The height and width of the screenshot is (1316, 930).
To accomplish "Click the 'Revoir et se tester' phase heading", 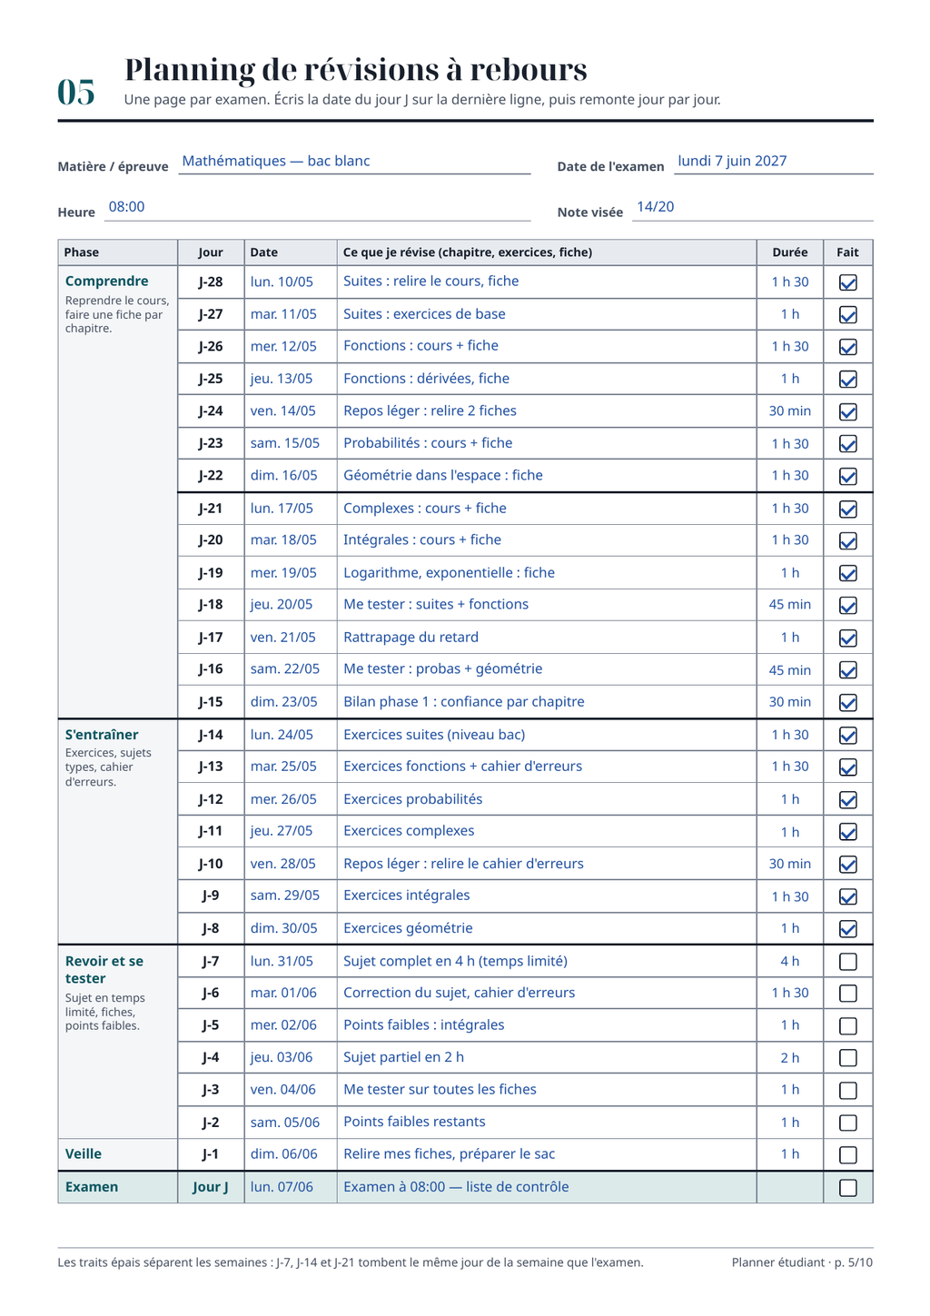I will [x=104, y=970].
